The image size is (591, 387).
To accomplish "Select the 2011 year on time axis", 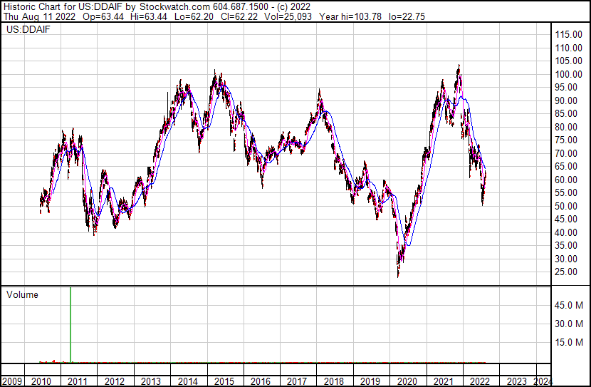I will [x=78, y=381].
